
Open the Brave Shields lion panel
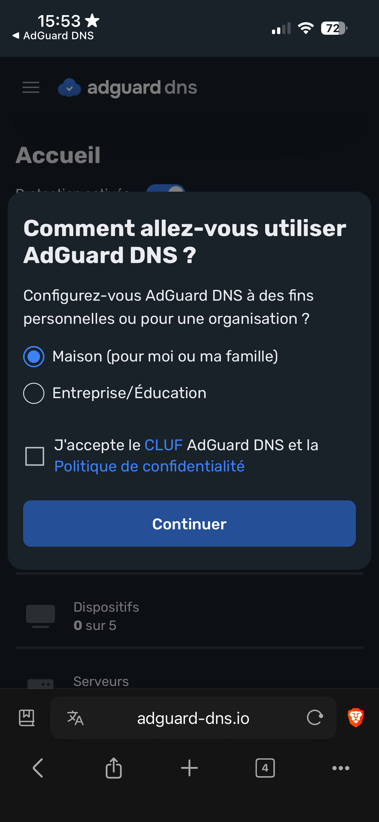click(356, 718)
